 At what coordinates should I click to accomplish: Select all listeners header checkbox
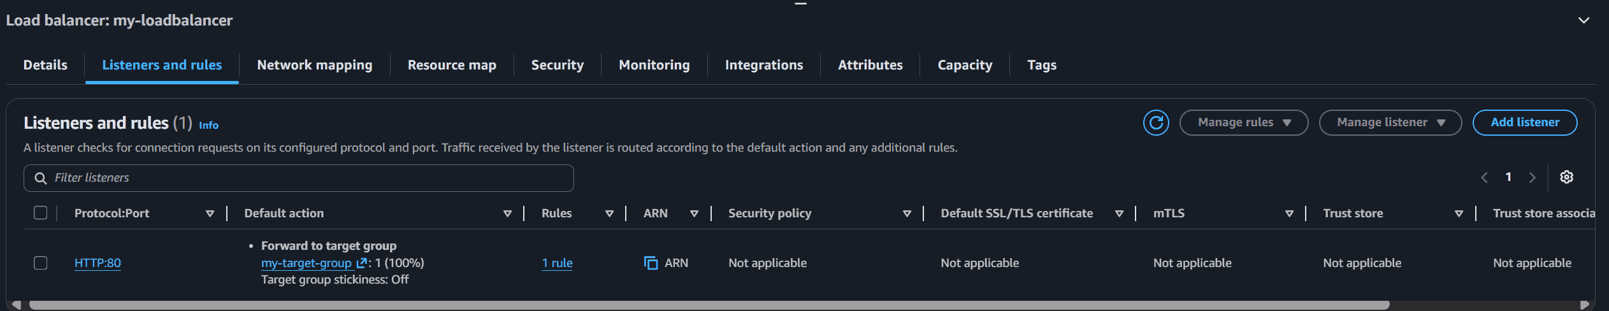click(40, 213)
